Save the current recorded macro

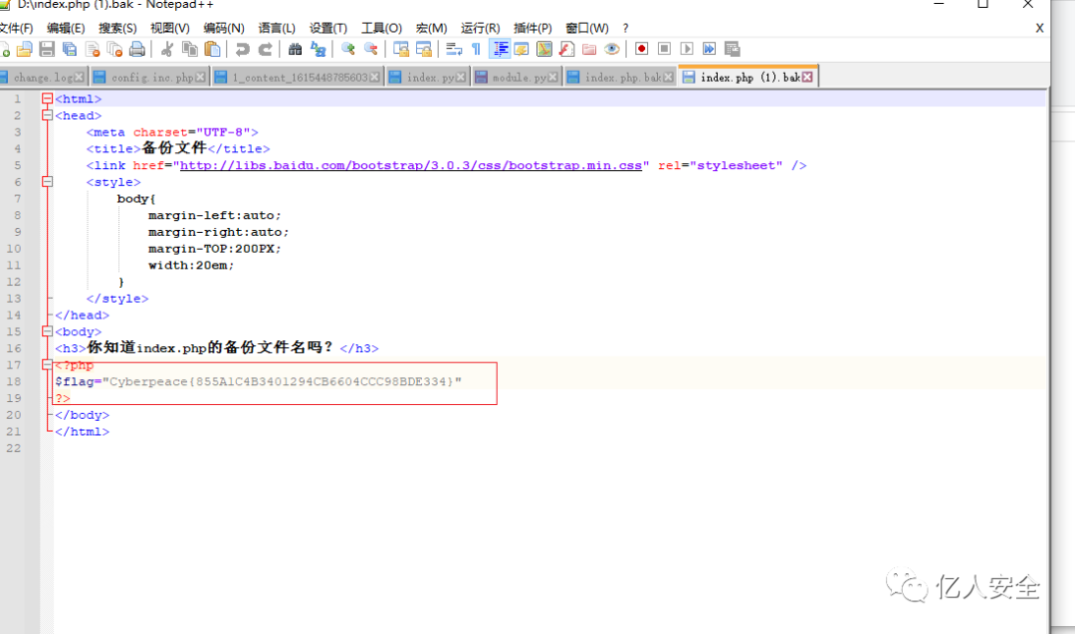pos(733,49)
